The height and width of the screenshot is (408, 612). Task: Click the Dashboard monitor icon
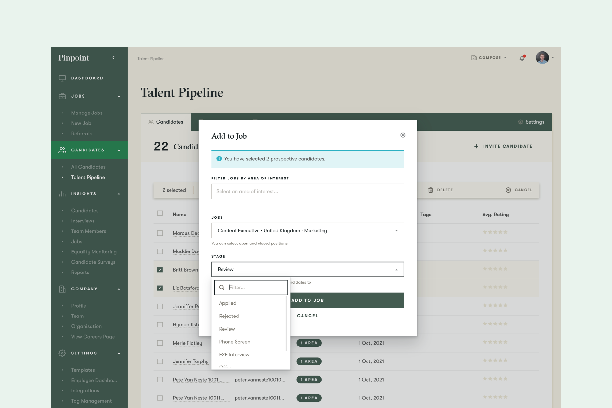click(62, 78)
